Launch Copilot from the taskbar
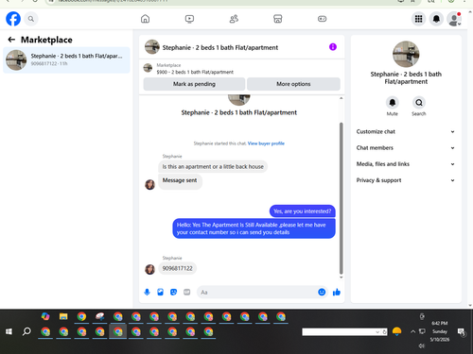Viewport: 473px width, 354px height. click(x=45, y=316)
